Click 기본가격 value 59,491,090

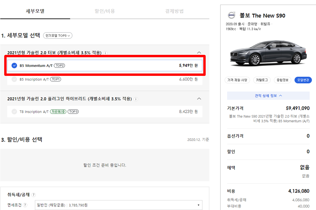[x=298, y=108]
